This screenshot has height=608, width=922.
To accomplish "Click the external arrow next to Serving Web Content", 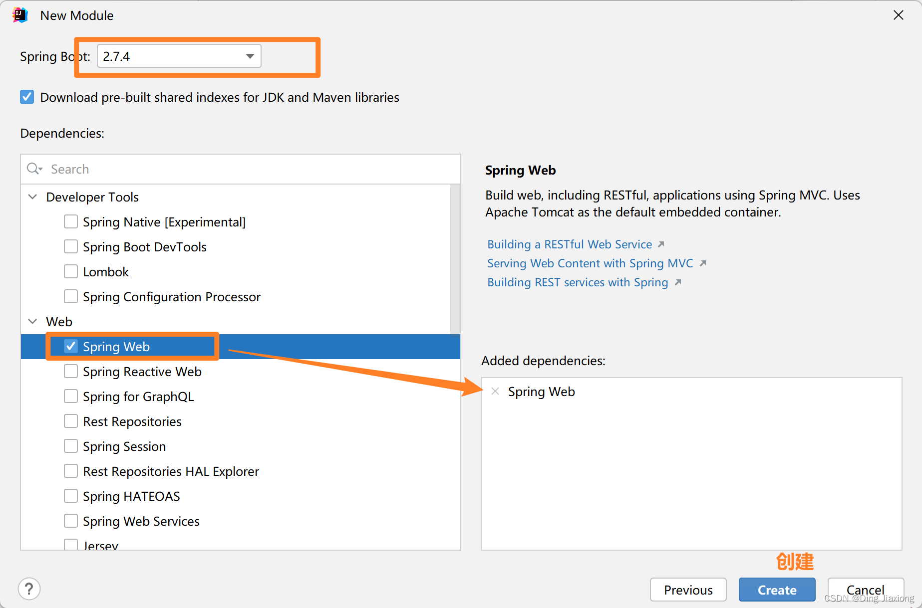I will [703, 263].
